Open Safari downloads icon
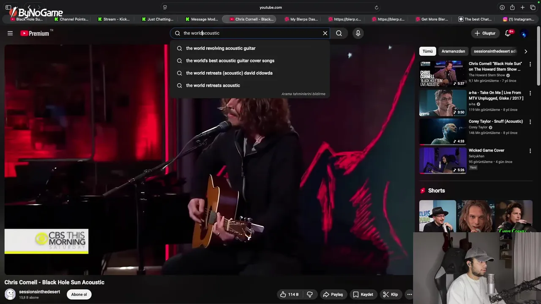This screenshot has height=304, width=541. click(502, 7)
